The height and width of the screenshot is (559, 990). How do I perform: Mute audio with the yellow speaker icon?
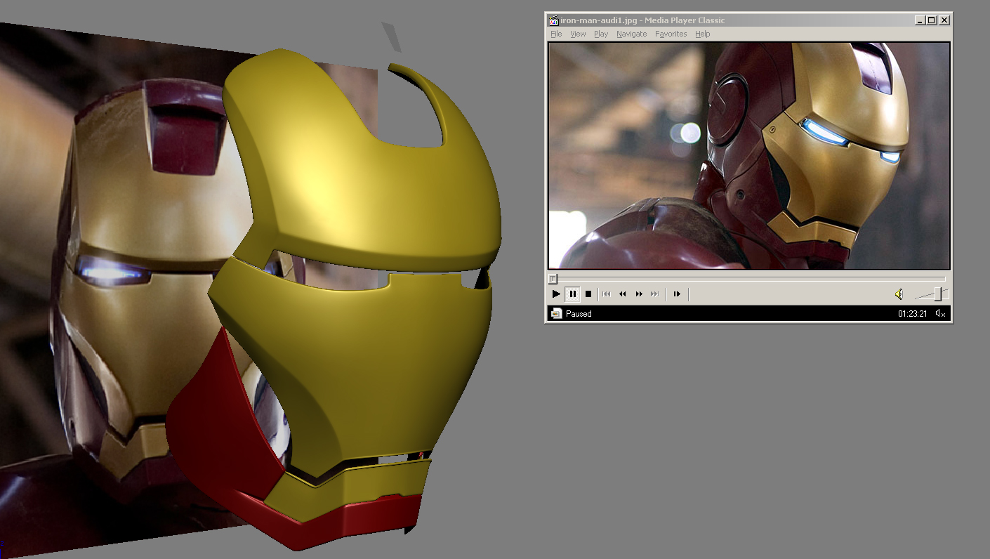[x=899, y=294]
